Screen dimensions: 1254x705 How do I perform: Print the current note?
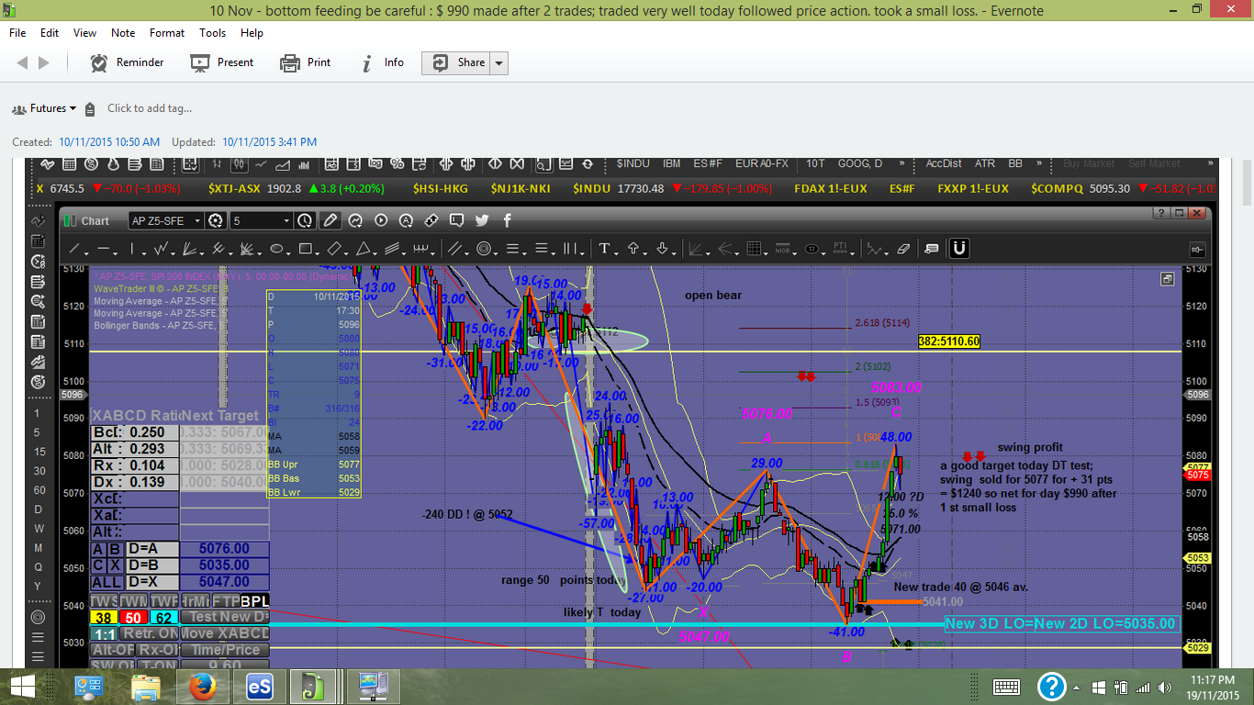click(x=306, y=62)
